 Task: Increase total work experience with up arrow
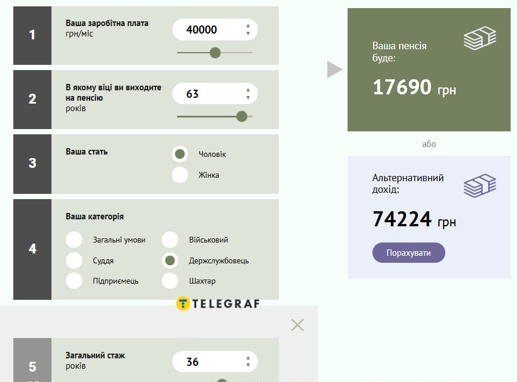[x=248, y=358]
